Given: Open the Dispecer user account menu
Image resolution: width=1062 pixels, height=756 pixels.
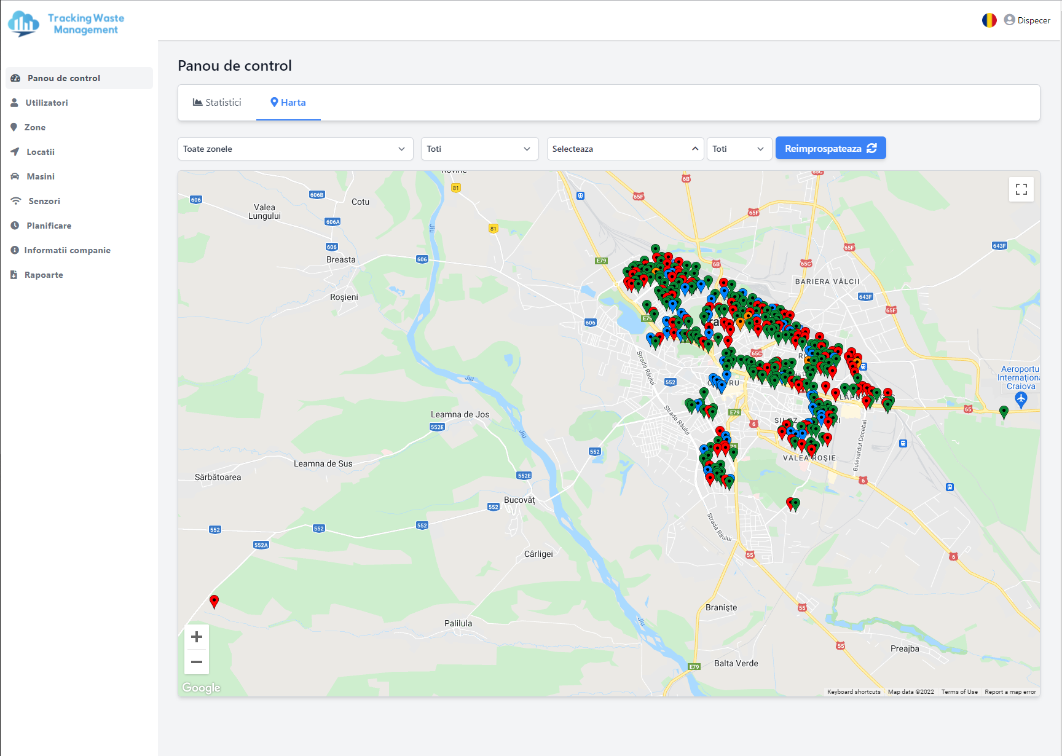Looking at the screenshot, I should pyautogui.click(x=1027, y=20).
